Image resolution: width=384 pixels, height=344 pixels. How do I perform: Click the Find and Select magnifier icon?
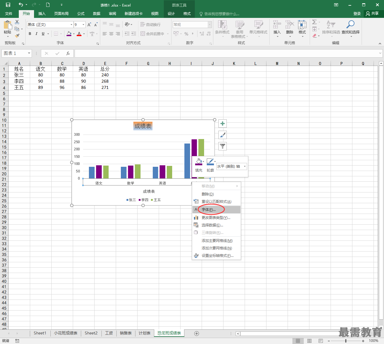350,24
